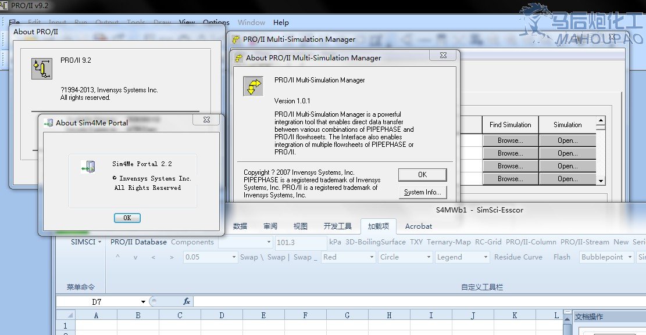Image resolution: width=646 pixels, height=335 pixels.
Task: Open the SIMSCI dropdown menu
Action: (86, 242)
